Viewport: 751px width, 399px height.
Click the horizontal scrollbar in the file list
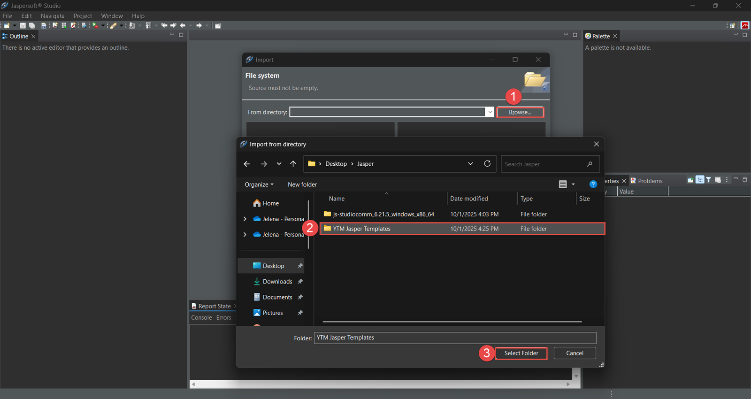pyautogui.click(x=452, y=322)
